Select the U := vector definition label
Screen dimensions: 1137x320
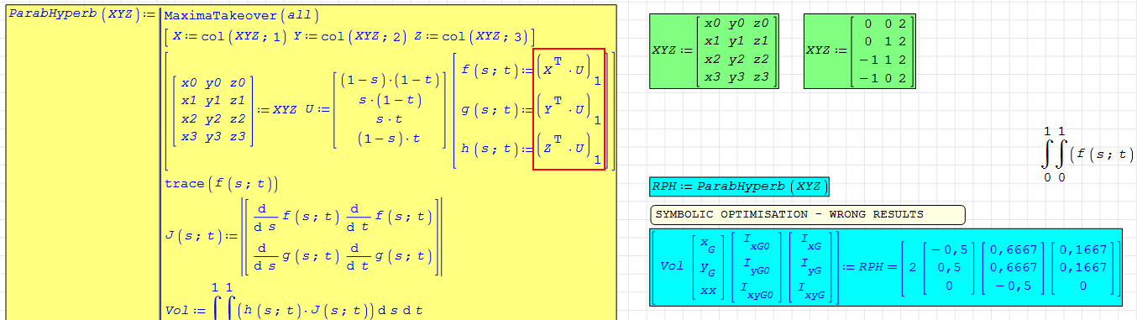coord(318,110)
